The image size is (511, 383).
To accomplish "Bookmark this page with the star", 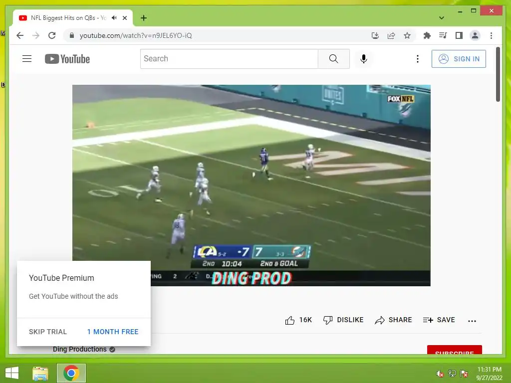I will point(407,35).
